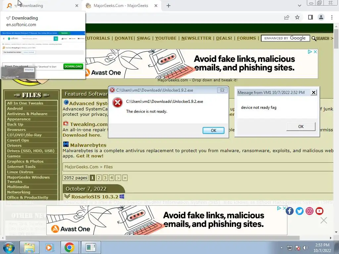Close the top Avast One ad banner
339x254 pixels.
[x=315, y=52]
